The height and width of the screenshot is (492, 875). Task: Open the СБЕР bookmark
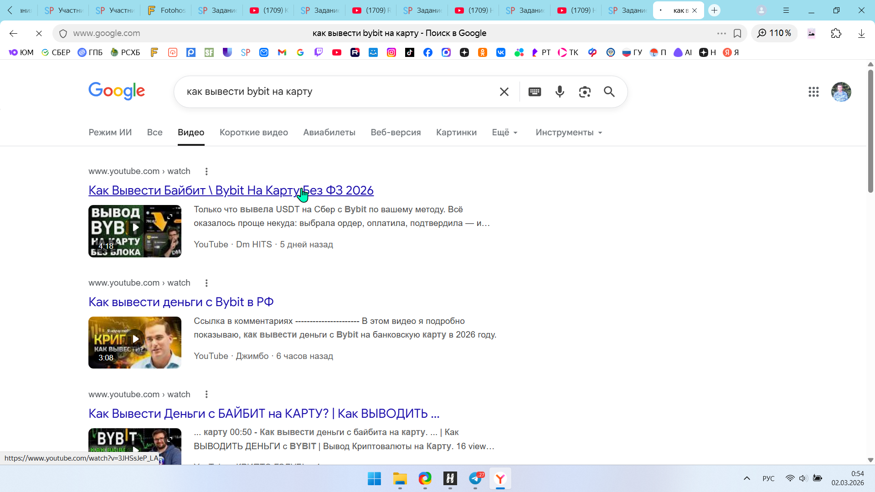(56, 52)
